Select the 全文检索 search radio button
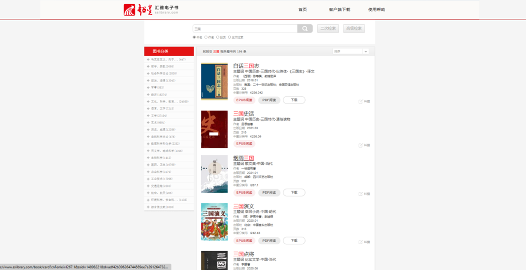The width and height of the screenshot is (526, 270). (x=229, y=37)
